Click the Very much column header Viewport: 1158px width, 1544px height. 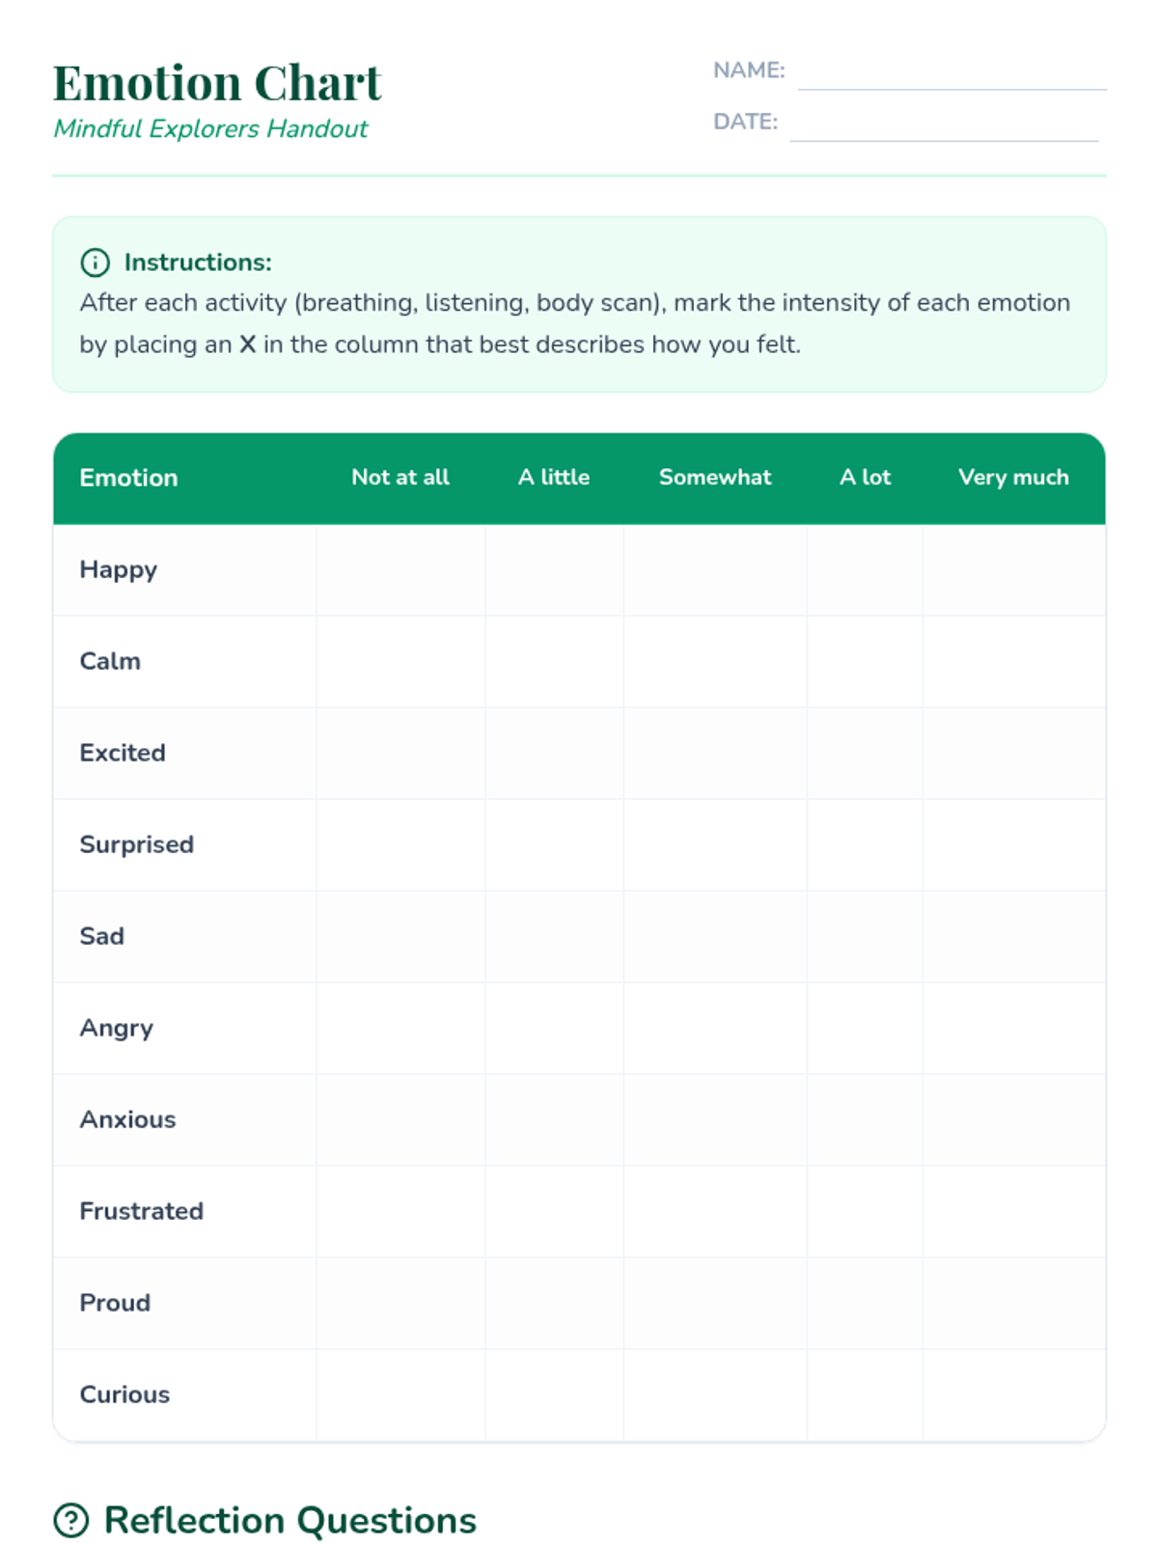click(1013, 478)
